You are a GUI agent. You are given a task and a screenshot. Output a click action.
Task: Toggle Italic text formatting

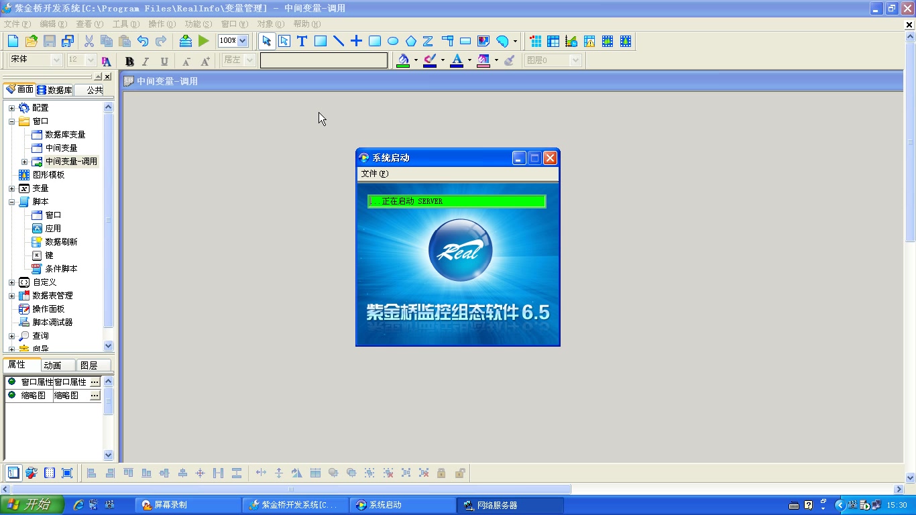pos(146,61)
